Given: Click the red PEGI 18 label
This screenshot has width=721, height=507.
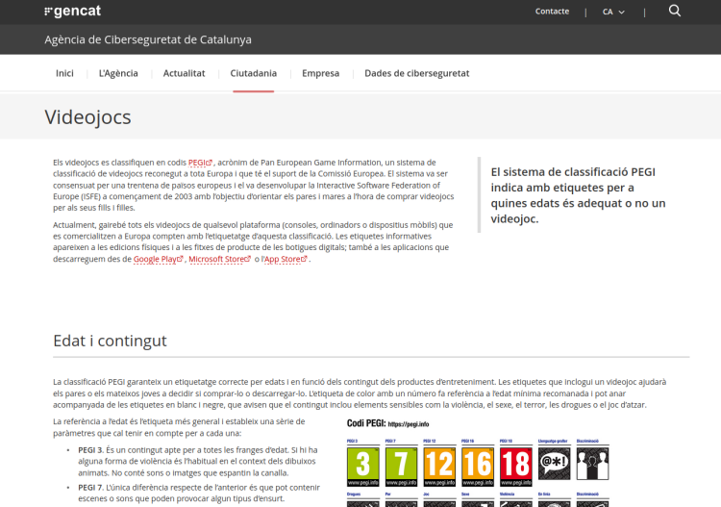Looking at the screenshot, I should [515, 467].
